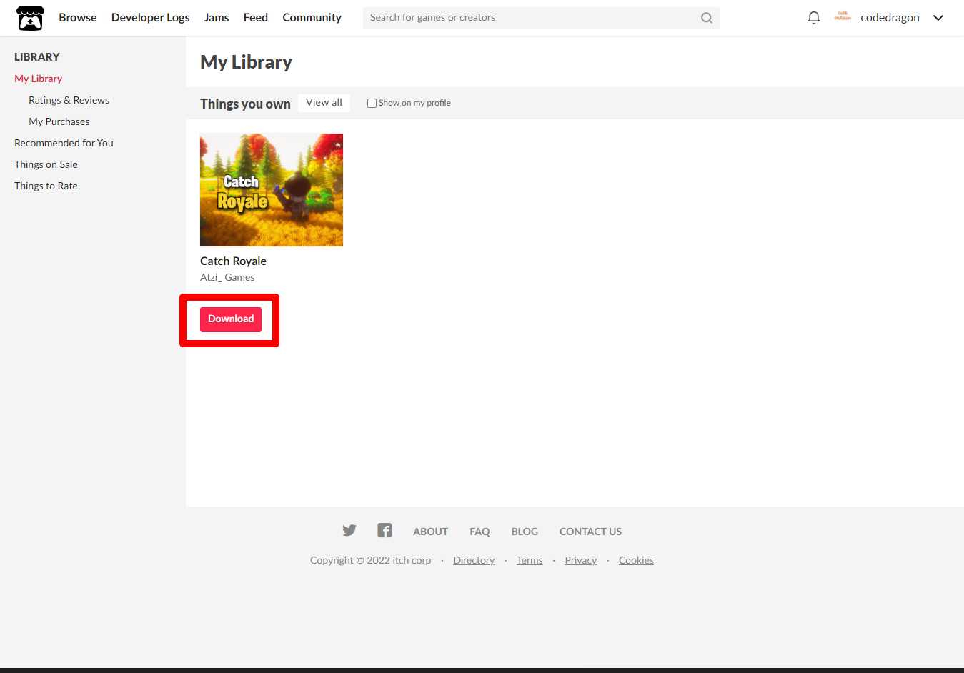Open the Privacy footer link
The width and height of the screenshot is (964, 673).
pos(580,560)
